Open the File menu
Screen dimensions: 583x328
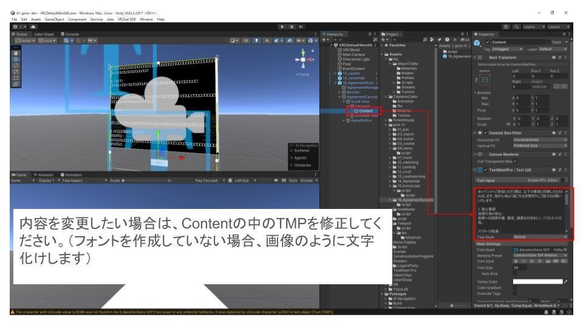15,19
